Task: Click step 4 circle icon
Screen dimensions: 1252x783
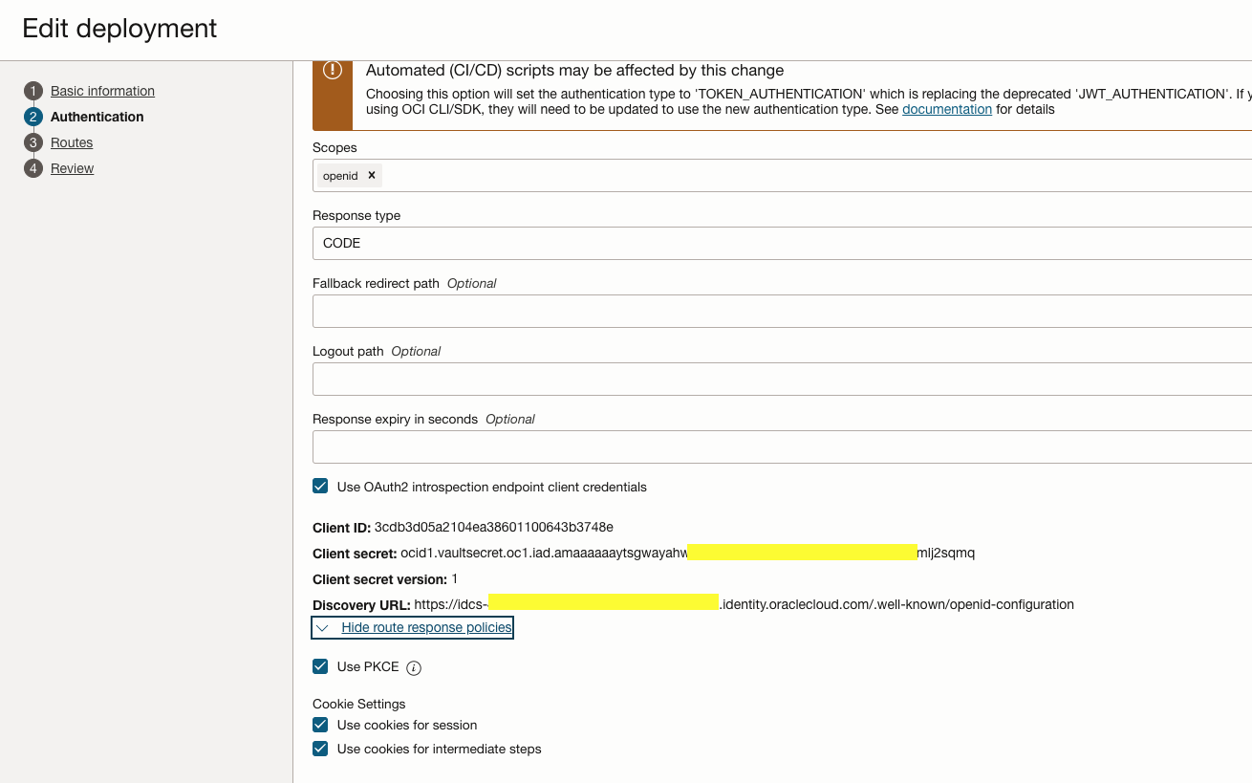Action: 33,168
